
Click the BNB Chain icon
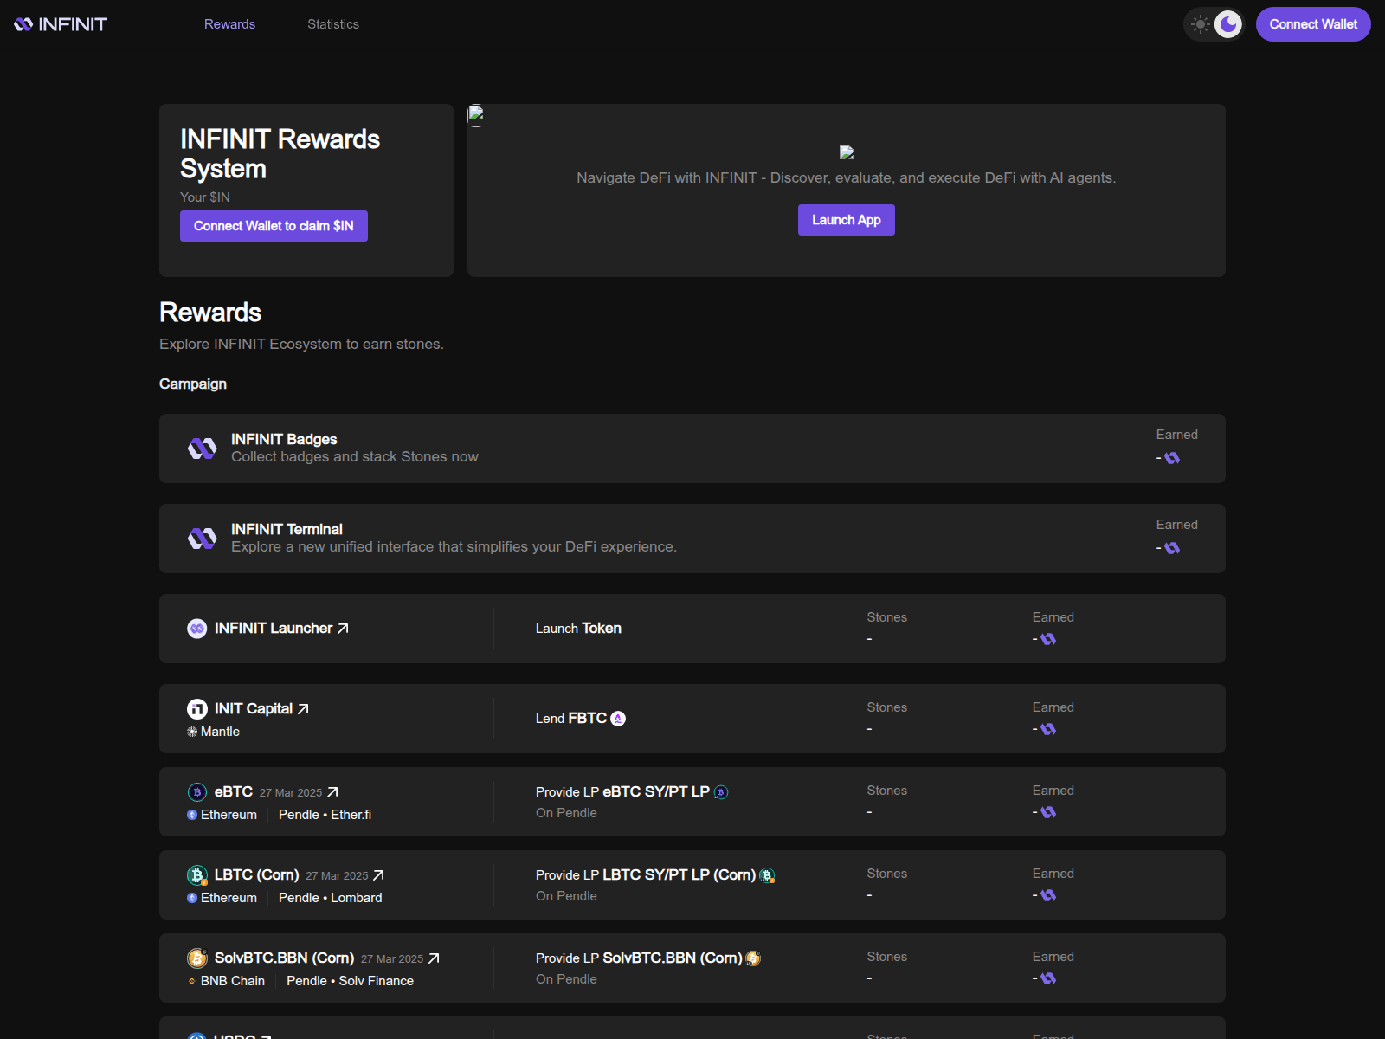point(192,981)
